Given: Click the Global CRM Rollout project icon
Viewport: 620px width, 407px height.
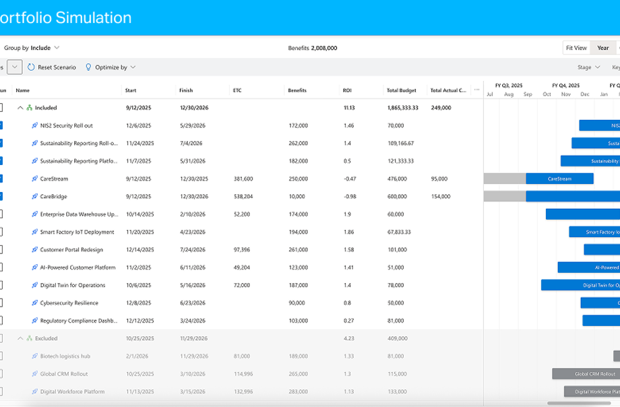Looking at the screenshot, I should [35, 374].
